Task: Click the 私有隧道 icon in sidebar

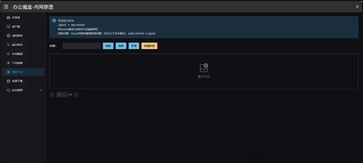Action: click(x=9, y=54)
